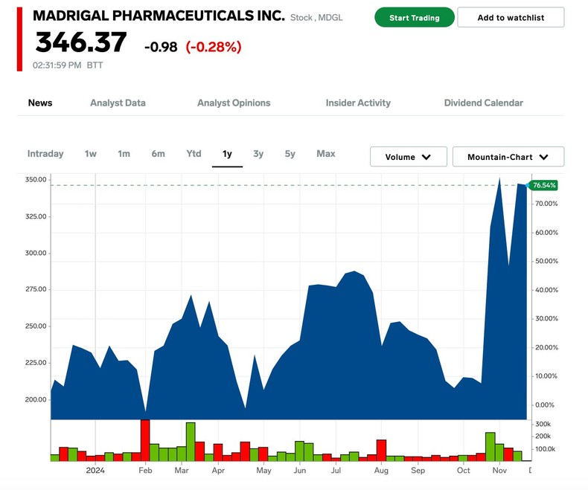Show the Max time range
Screen dimensions: 588x490
tap(326, 154)
